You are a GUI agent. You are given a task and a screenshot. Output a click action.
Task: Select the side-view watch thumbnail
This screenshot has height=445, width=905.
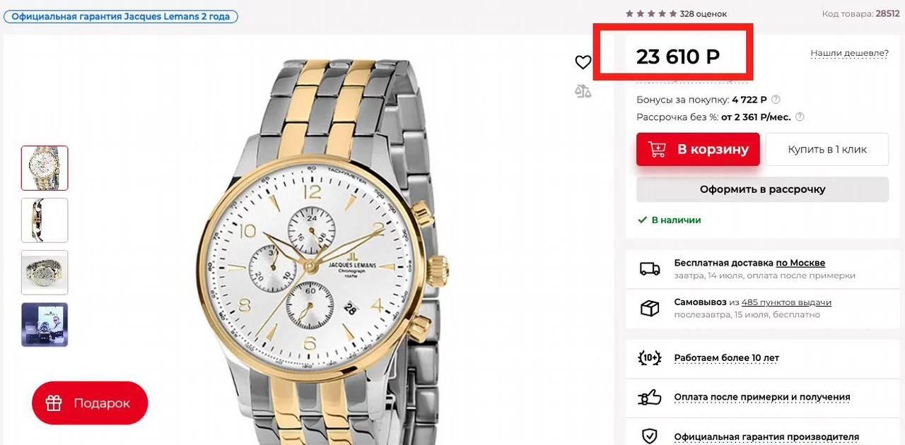pyautogui.click(x=45, y=220)
